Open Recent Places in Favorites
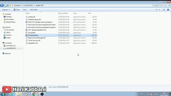171x96 pixels. click(x=11, y=22)
